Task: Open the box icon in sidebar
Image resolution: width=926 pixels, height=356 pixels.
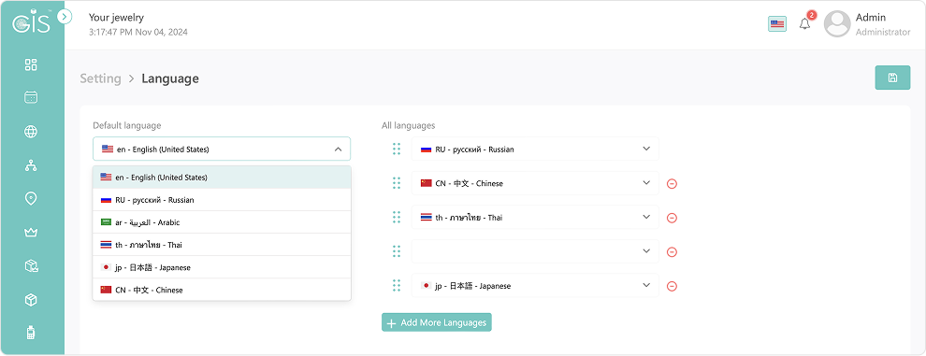Action: [31, 300]
